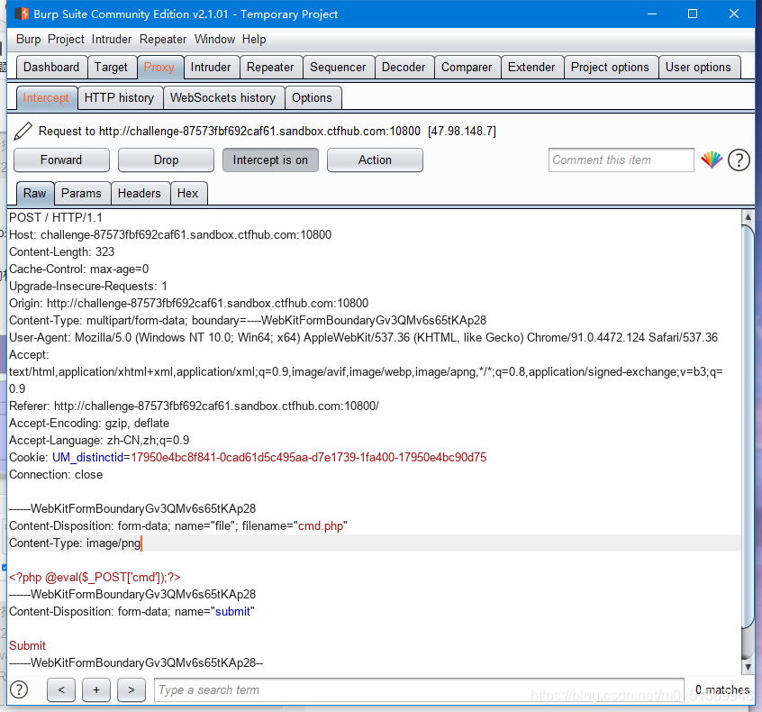Select the Proxy tab
This screenshot has height=712, width=762.
pyautogui.click(x=159, y=67)
